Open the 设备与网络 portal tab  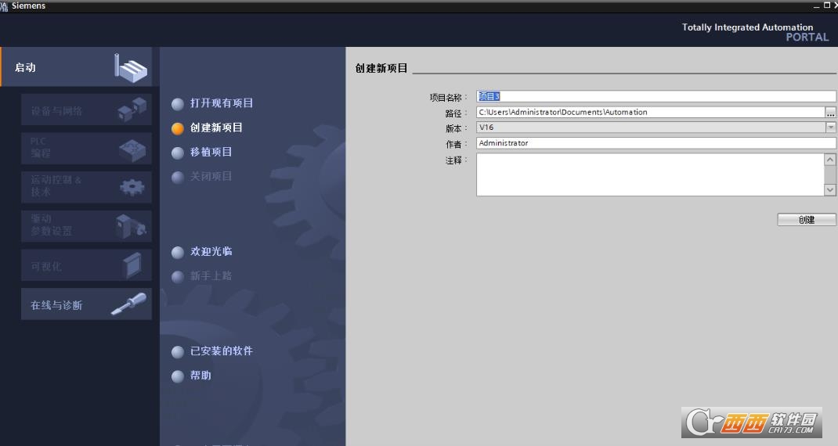pos(87,110)
